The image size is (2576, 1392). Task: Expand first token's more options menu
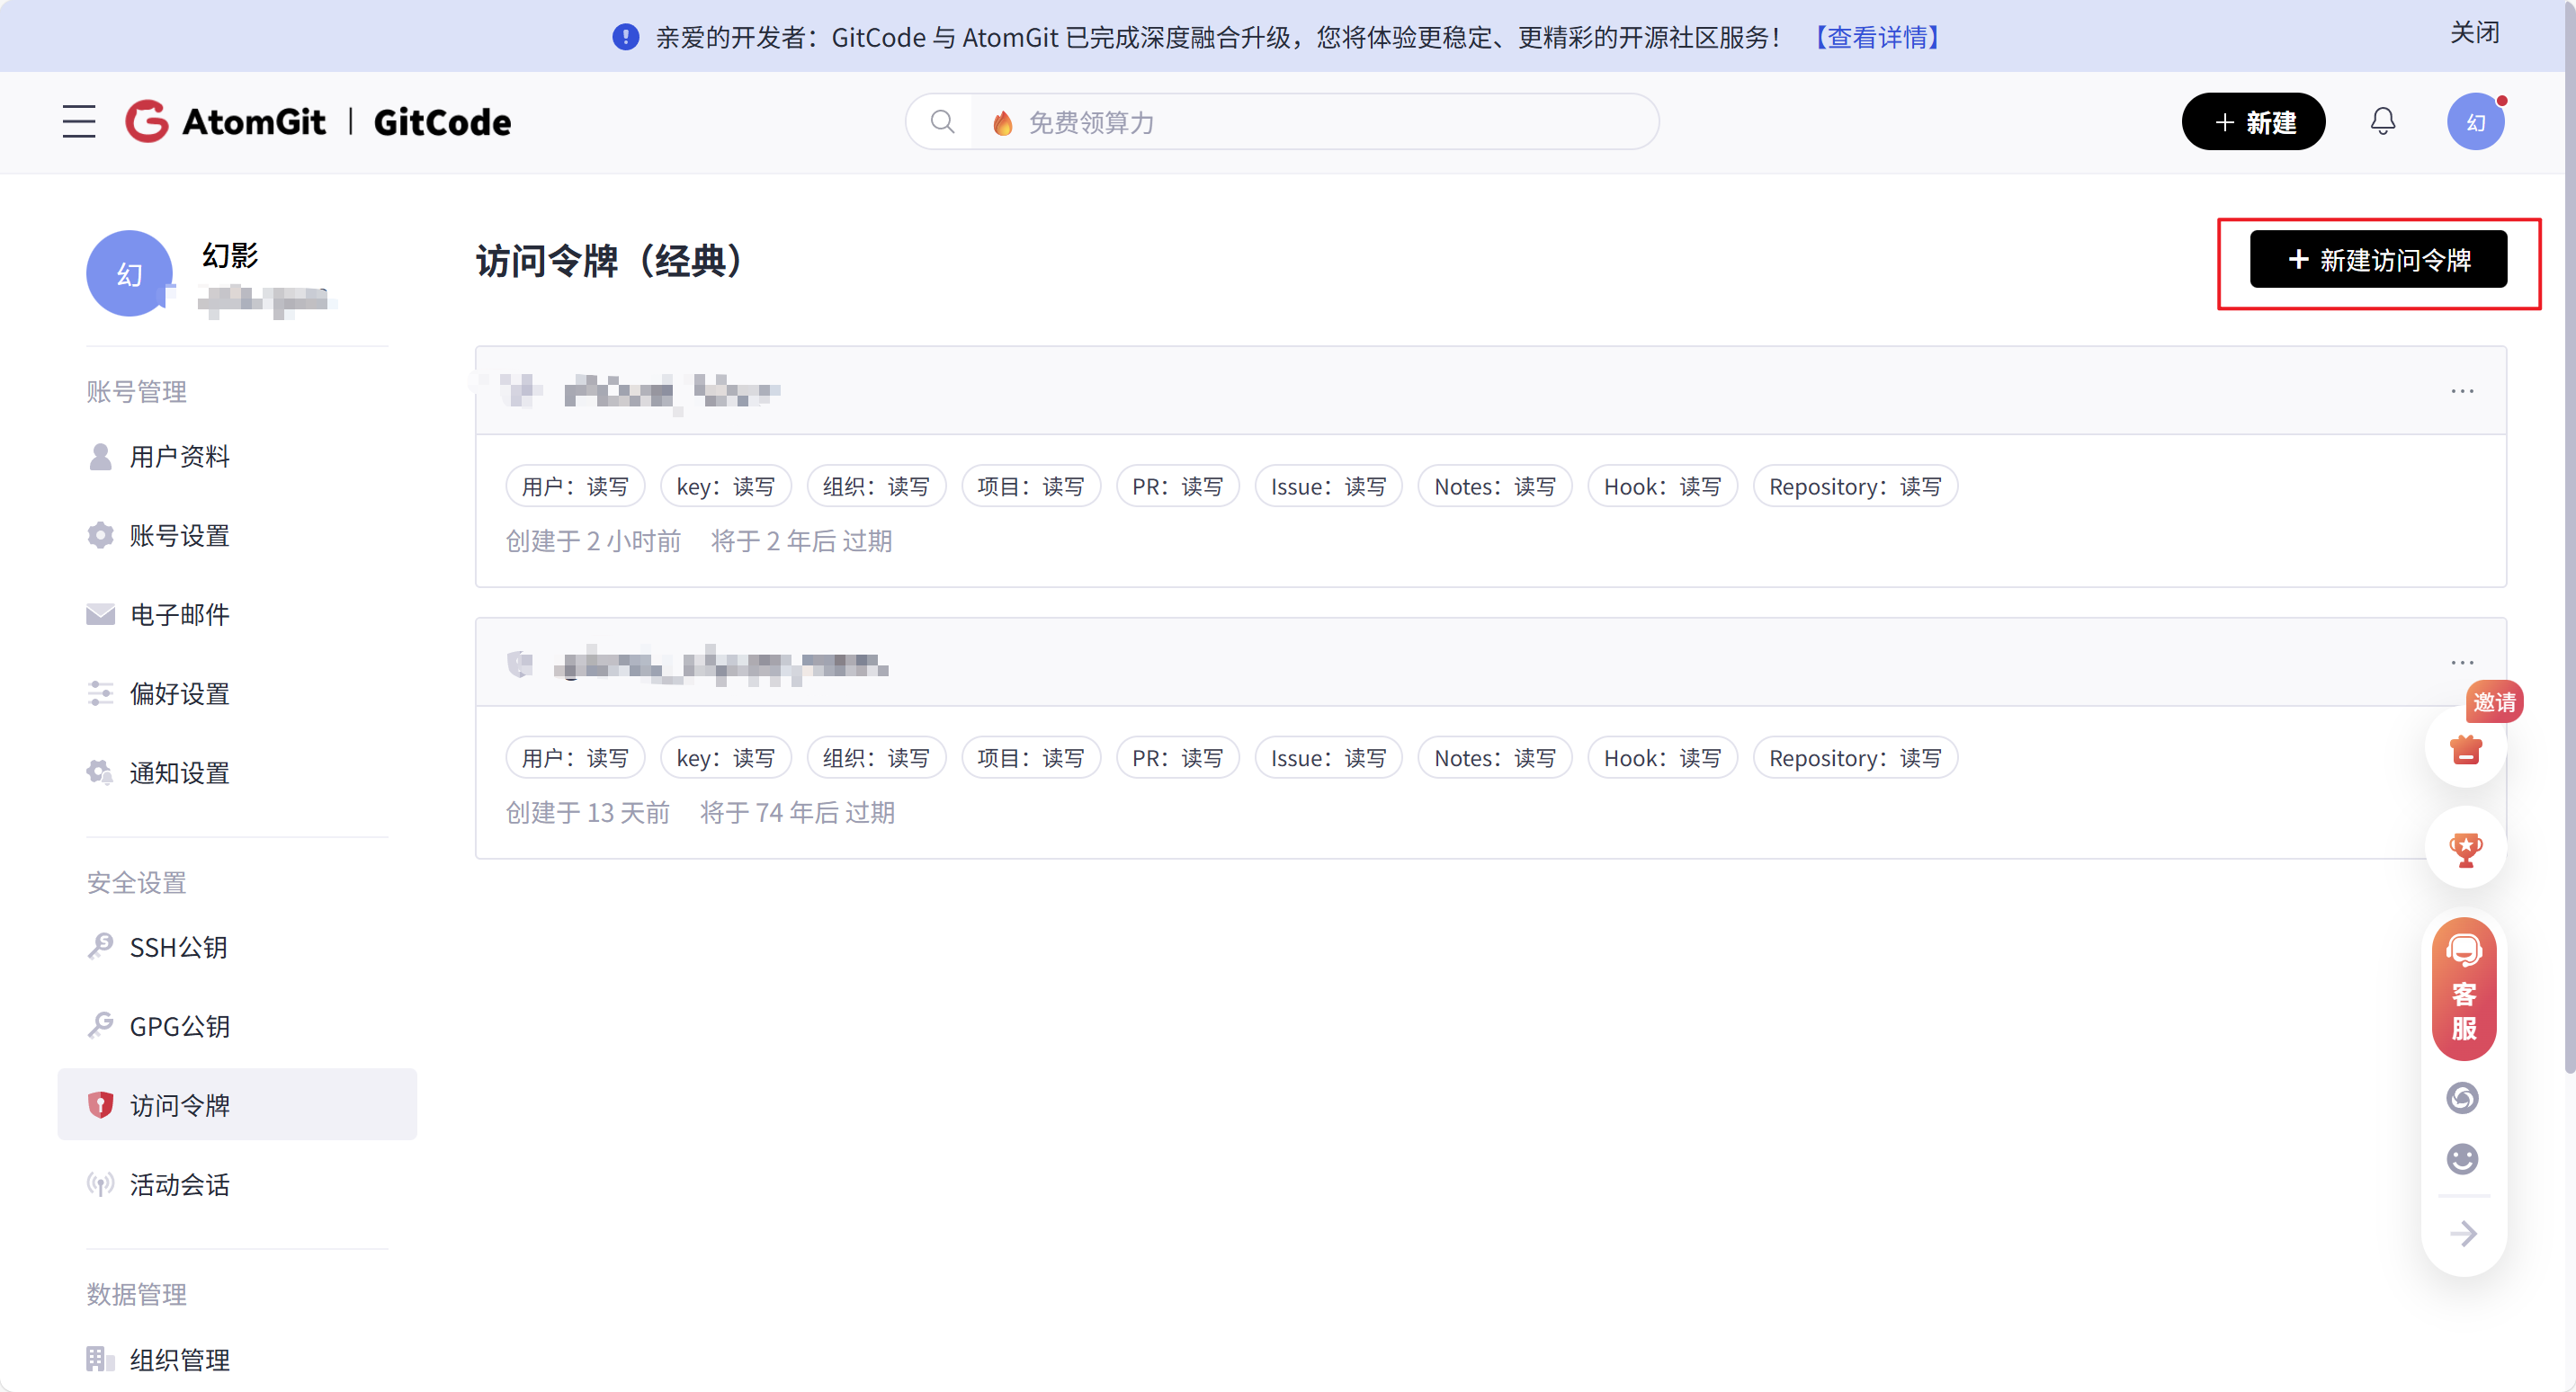[2462, 391]
